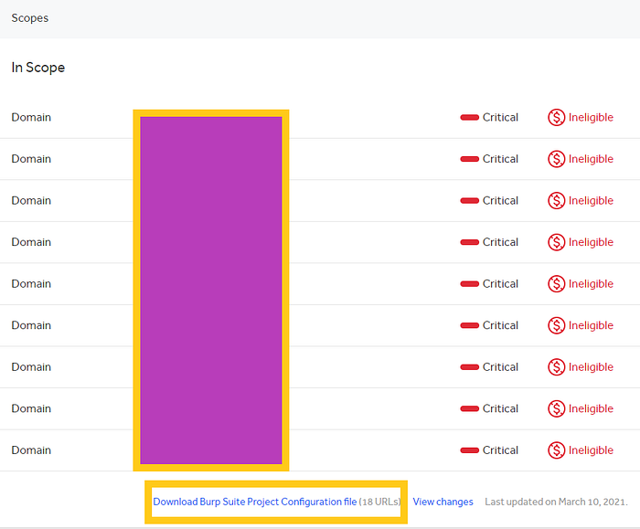
Task: Click the 'Ineligible' text in the third scope row
Action: click(x=591, y=201)
